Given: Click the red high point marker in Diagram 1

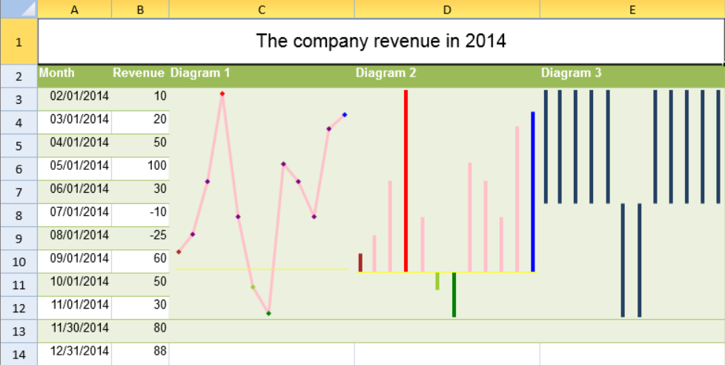Looking at the screenshot, I should click(x=222, y=93).
